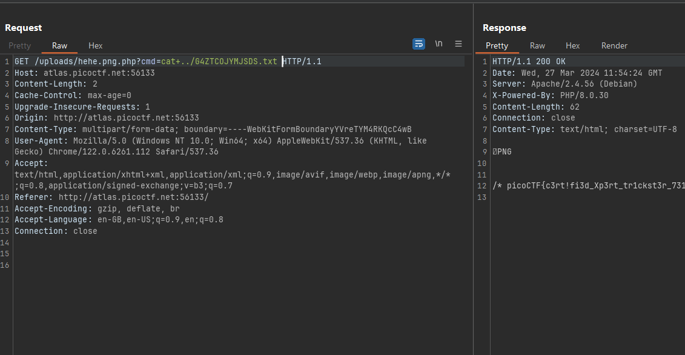Click the Accept-Encoding: gzip, deflate, br line
The image size is (685, 355).
[97, 208]
